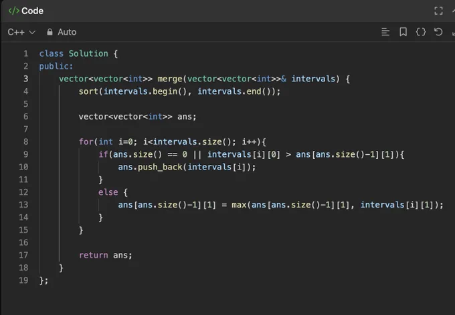Reset code with the undo arrow icon

[438, 32]
